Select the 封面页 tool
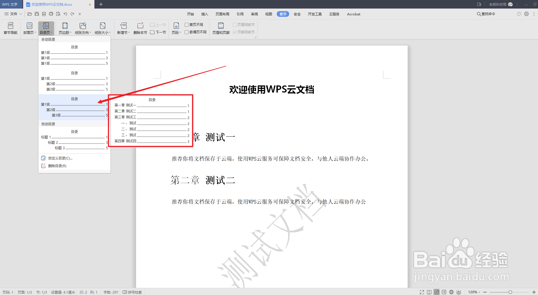 point(29,28)
